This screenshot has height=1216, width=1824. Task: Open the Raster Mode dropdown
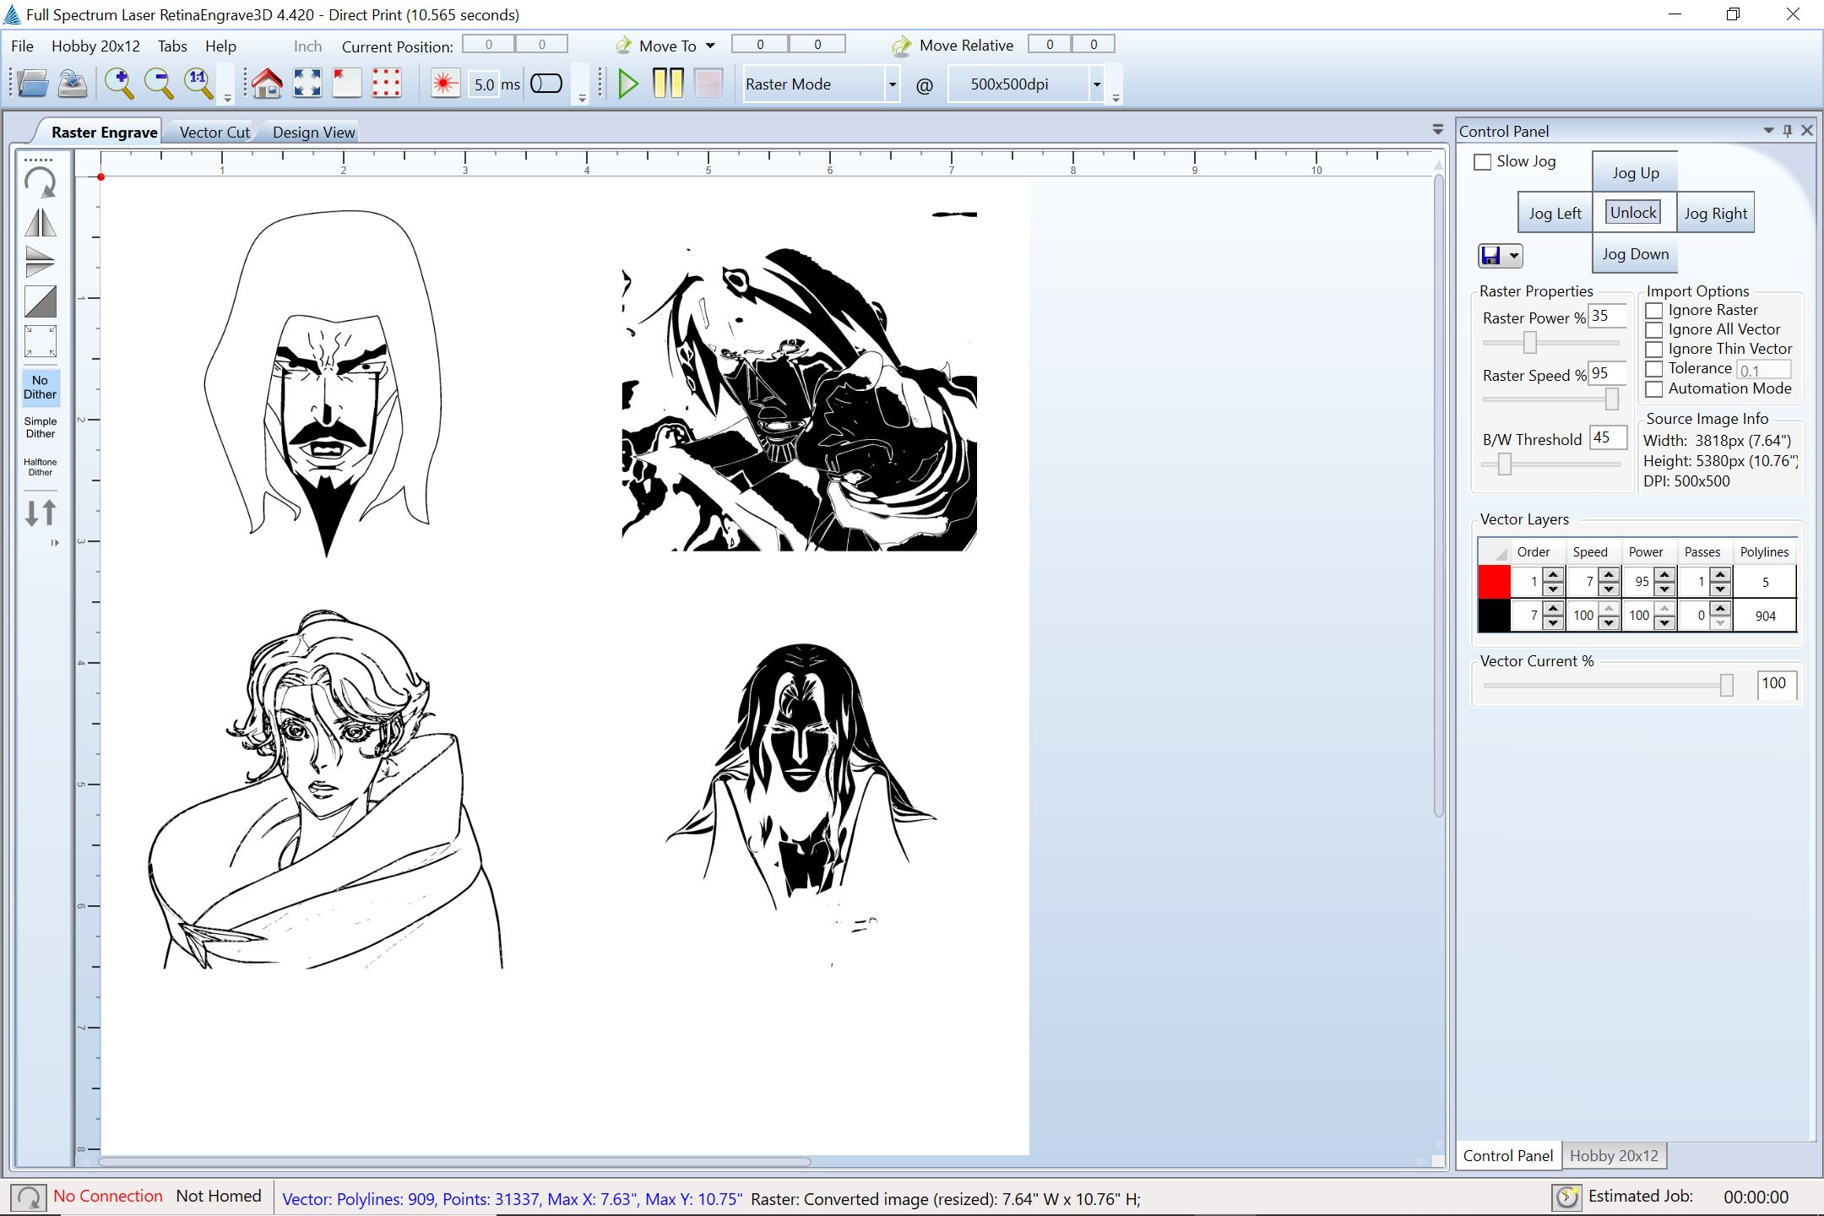pyautogui.click(x=892, y=84)
